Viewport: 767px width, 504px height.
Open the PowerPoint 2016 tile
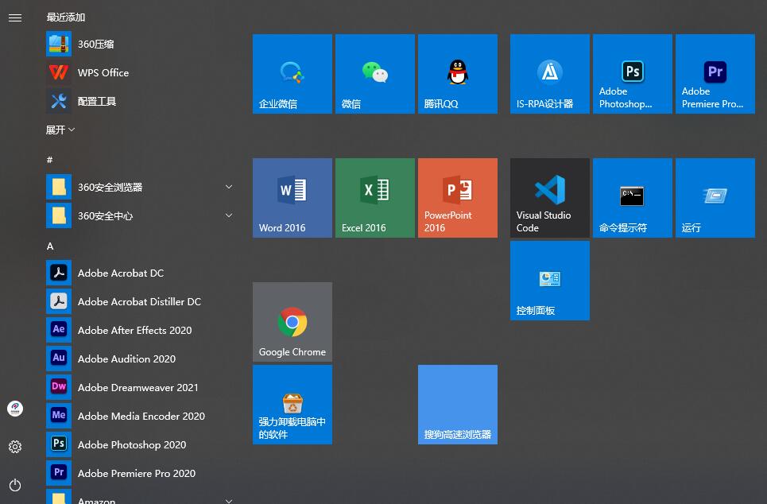pos(458,198)
